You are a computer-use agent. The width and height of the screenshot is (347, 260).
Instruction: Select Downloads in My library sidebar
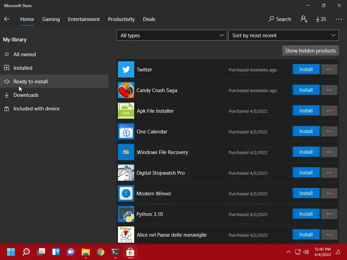click(55, 95)
